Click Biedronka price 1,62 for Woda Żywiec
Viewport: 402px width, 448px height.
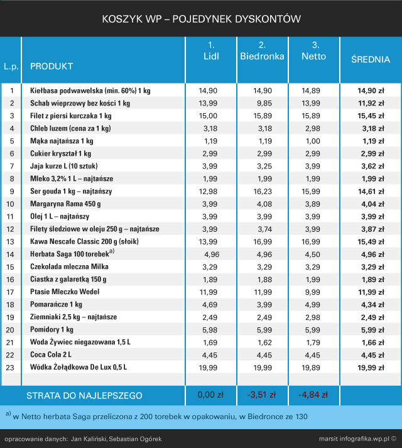pos(264,342)
